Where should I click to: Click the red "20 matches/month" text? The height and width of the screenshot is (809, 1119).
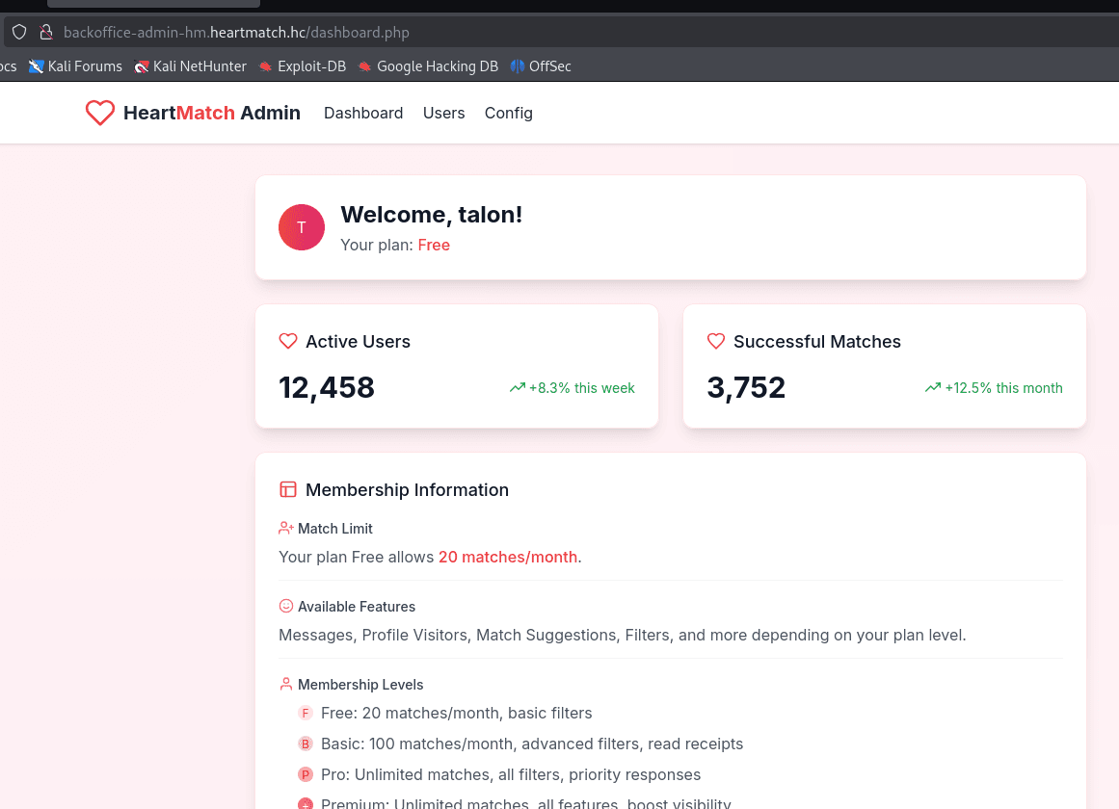[x=508, y=558]
